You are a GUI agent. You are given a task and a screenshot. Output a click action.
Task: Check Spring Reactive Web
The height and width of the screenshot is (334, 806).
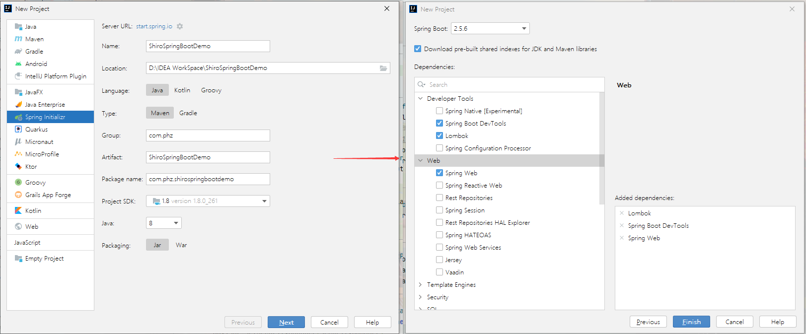click(x=440, y=186)
